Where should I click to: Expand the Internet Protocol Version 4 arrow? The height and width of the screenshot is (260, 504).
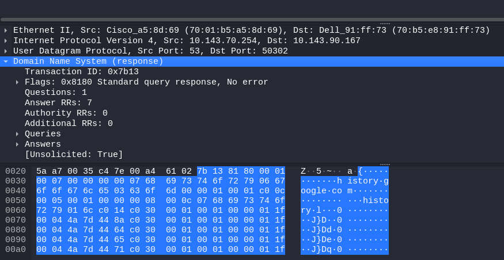click(x=6, y=41)
